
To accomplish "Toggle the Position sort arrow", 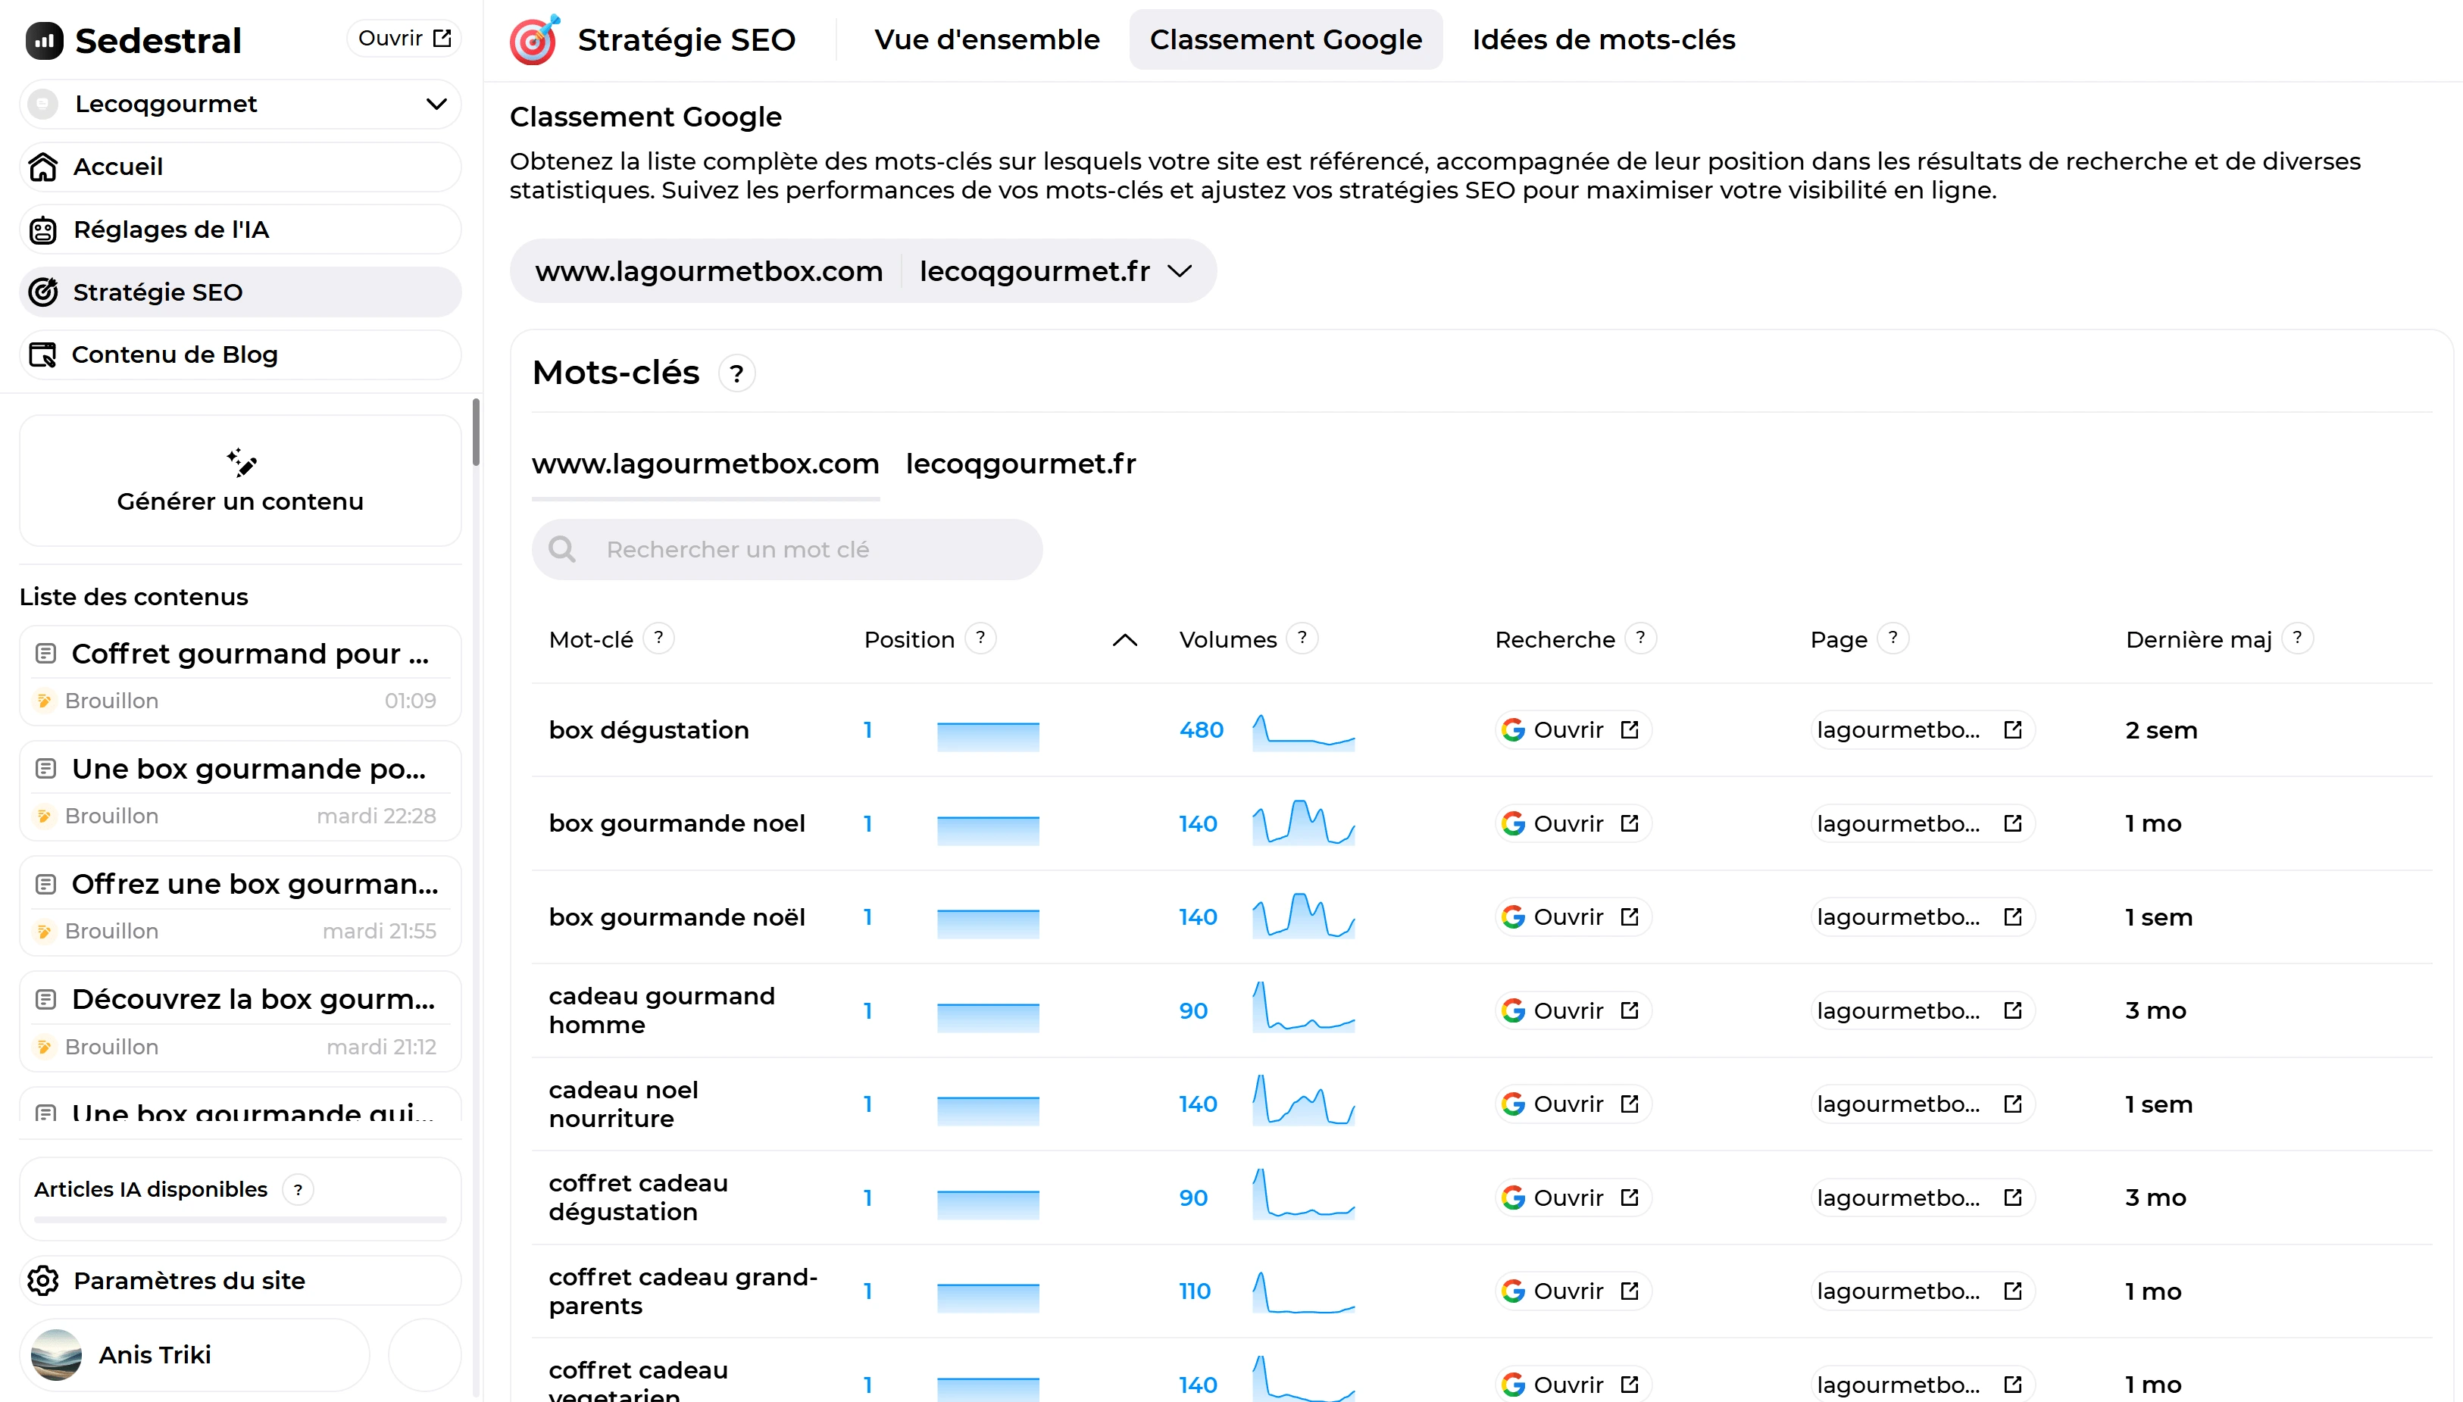I will pyautogui.click(x=1124, y=640).
